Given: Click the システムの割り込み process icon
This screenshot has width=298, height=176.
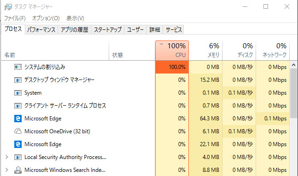Looking at the screenshot, I should pyautogui.click(x=18, y=67).
